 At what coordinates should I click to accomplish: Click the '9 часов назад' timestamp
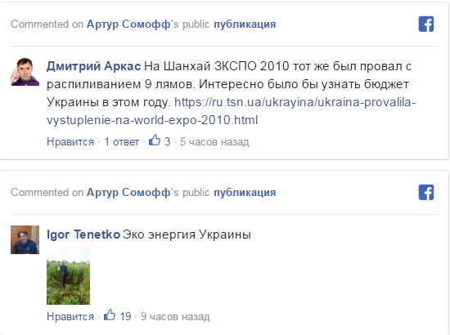[x=175, y=317]
